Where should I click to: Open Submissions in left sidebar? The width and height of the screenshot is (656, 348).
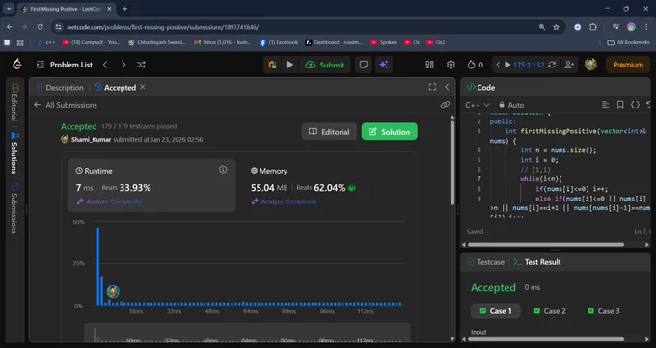pyautogui.click(x=14, y=208)
